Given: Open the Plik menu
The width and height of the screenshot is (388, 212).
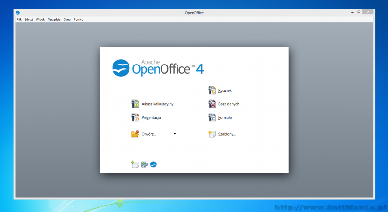Looking at the screenshot, I should click(19, 19).
